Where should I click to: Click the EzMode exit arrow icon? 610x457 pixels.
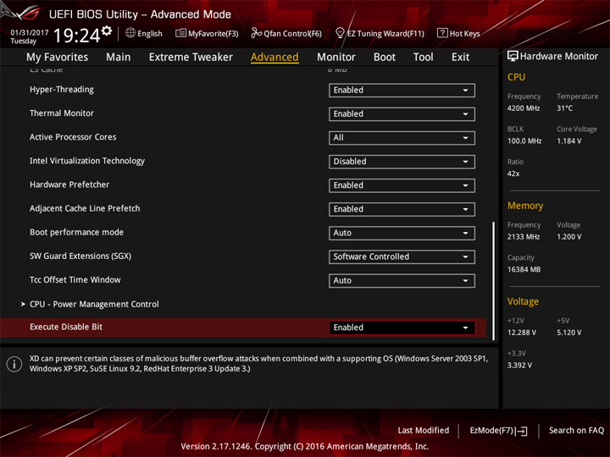pos(523,431)
